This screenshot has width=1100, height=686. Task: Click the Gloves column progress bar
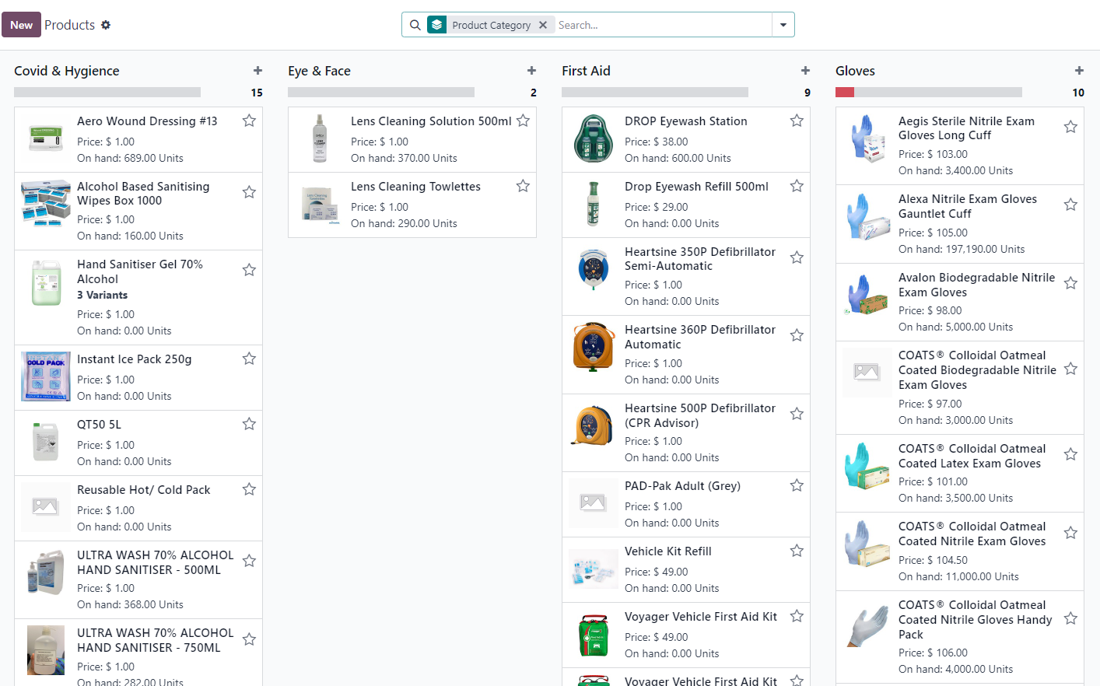tap(929, 92)
